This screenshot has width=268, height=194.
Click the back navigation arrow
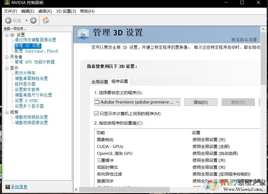[x=8, y=20]
